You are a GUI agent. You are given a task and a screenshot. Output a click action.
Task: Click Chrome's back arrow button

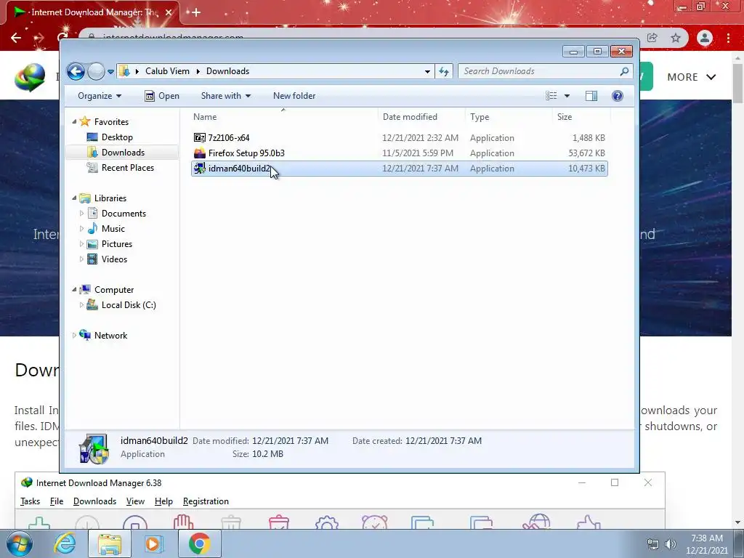16,38
